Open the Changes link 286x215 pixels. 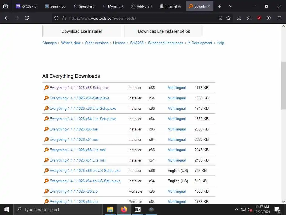49,43
